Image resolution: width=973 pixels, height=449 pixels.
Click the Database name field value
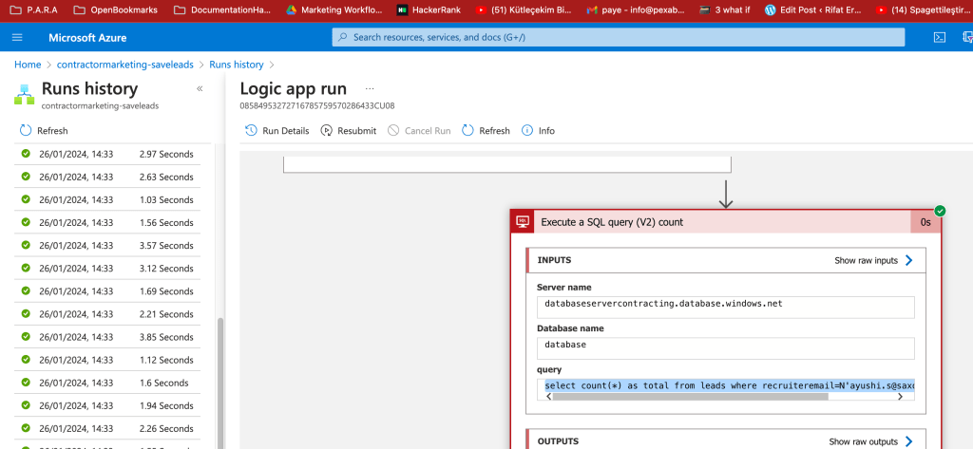click(725, 348)
